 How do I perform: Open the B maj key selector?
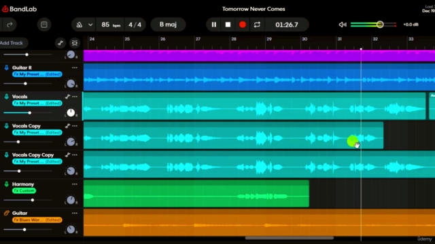168,24
